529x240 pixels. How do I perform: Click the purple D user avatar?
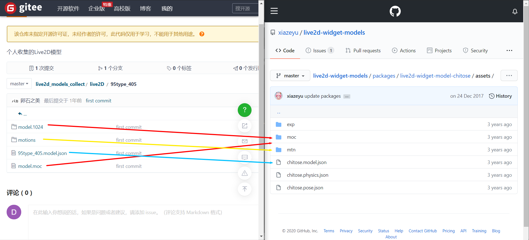14,212
